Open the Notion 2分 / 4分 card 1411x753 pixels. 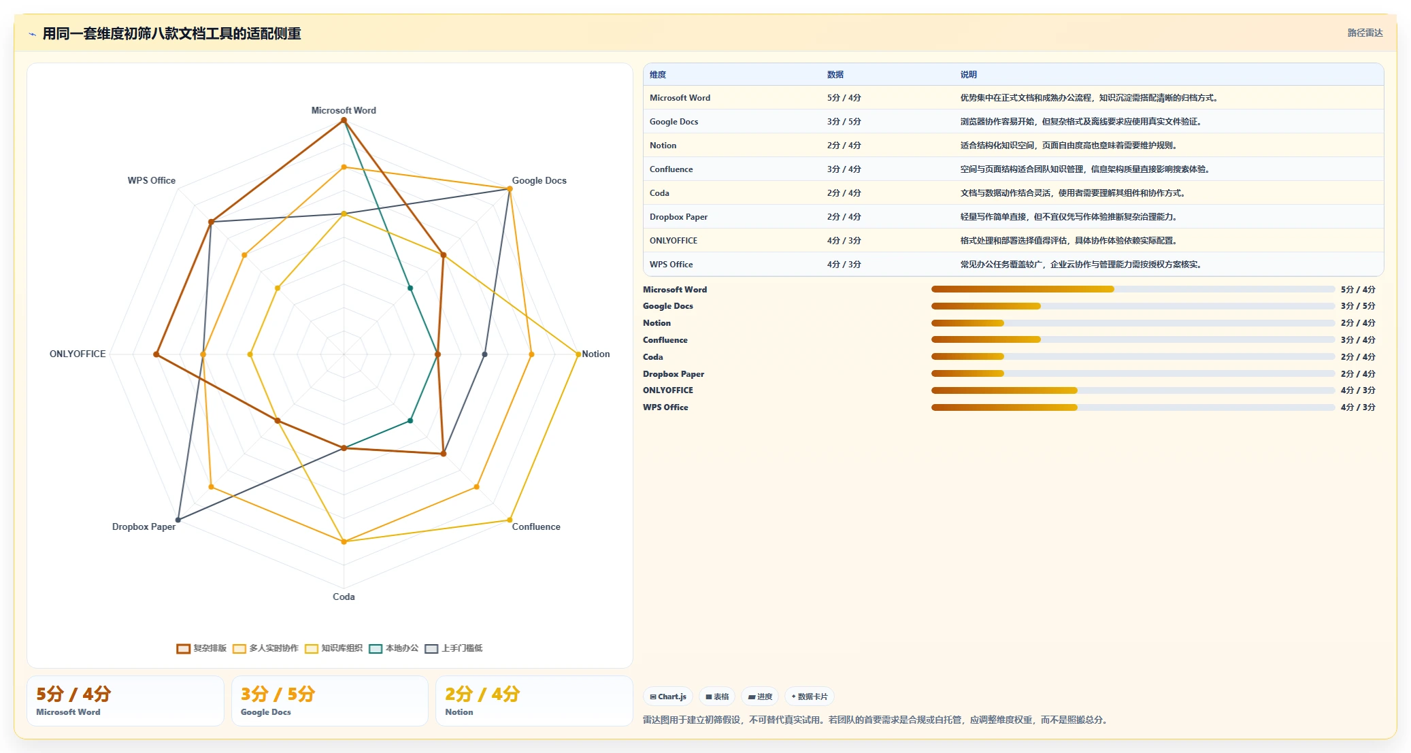pos(534,701)
